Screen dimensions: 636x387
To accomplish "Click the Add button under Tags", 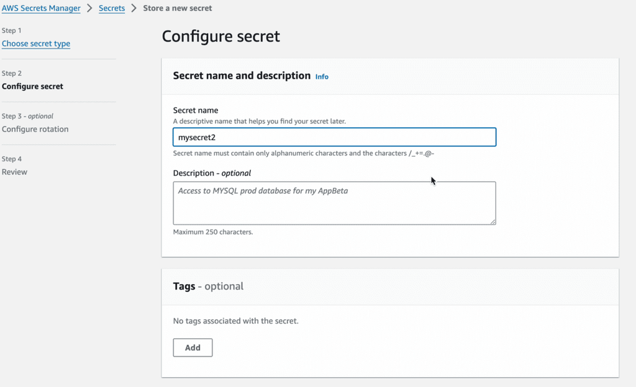I will [x=193, y=347].
